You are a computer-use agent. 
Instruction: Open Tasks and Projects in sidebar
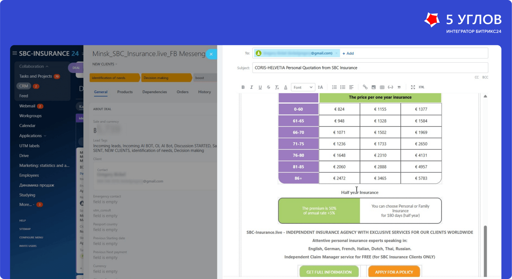(x=36, y=76)
